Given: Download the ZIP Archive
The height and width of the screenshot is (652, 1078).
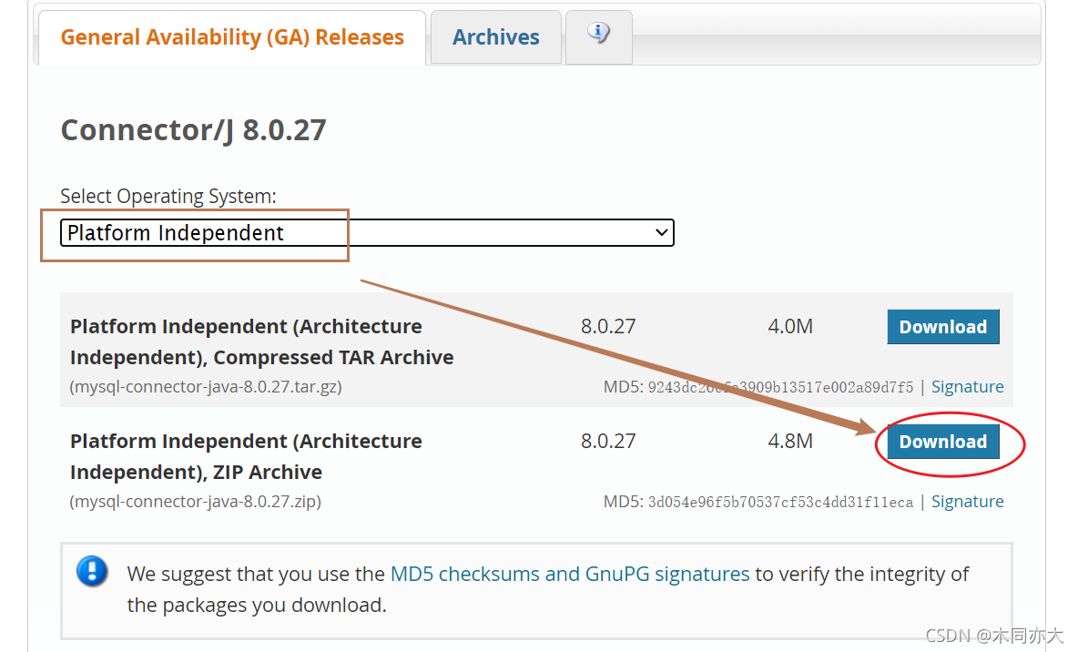Looking at the screenshot, I should (942, 442).
